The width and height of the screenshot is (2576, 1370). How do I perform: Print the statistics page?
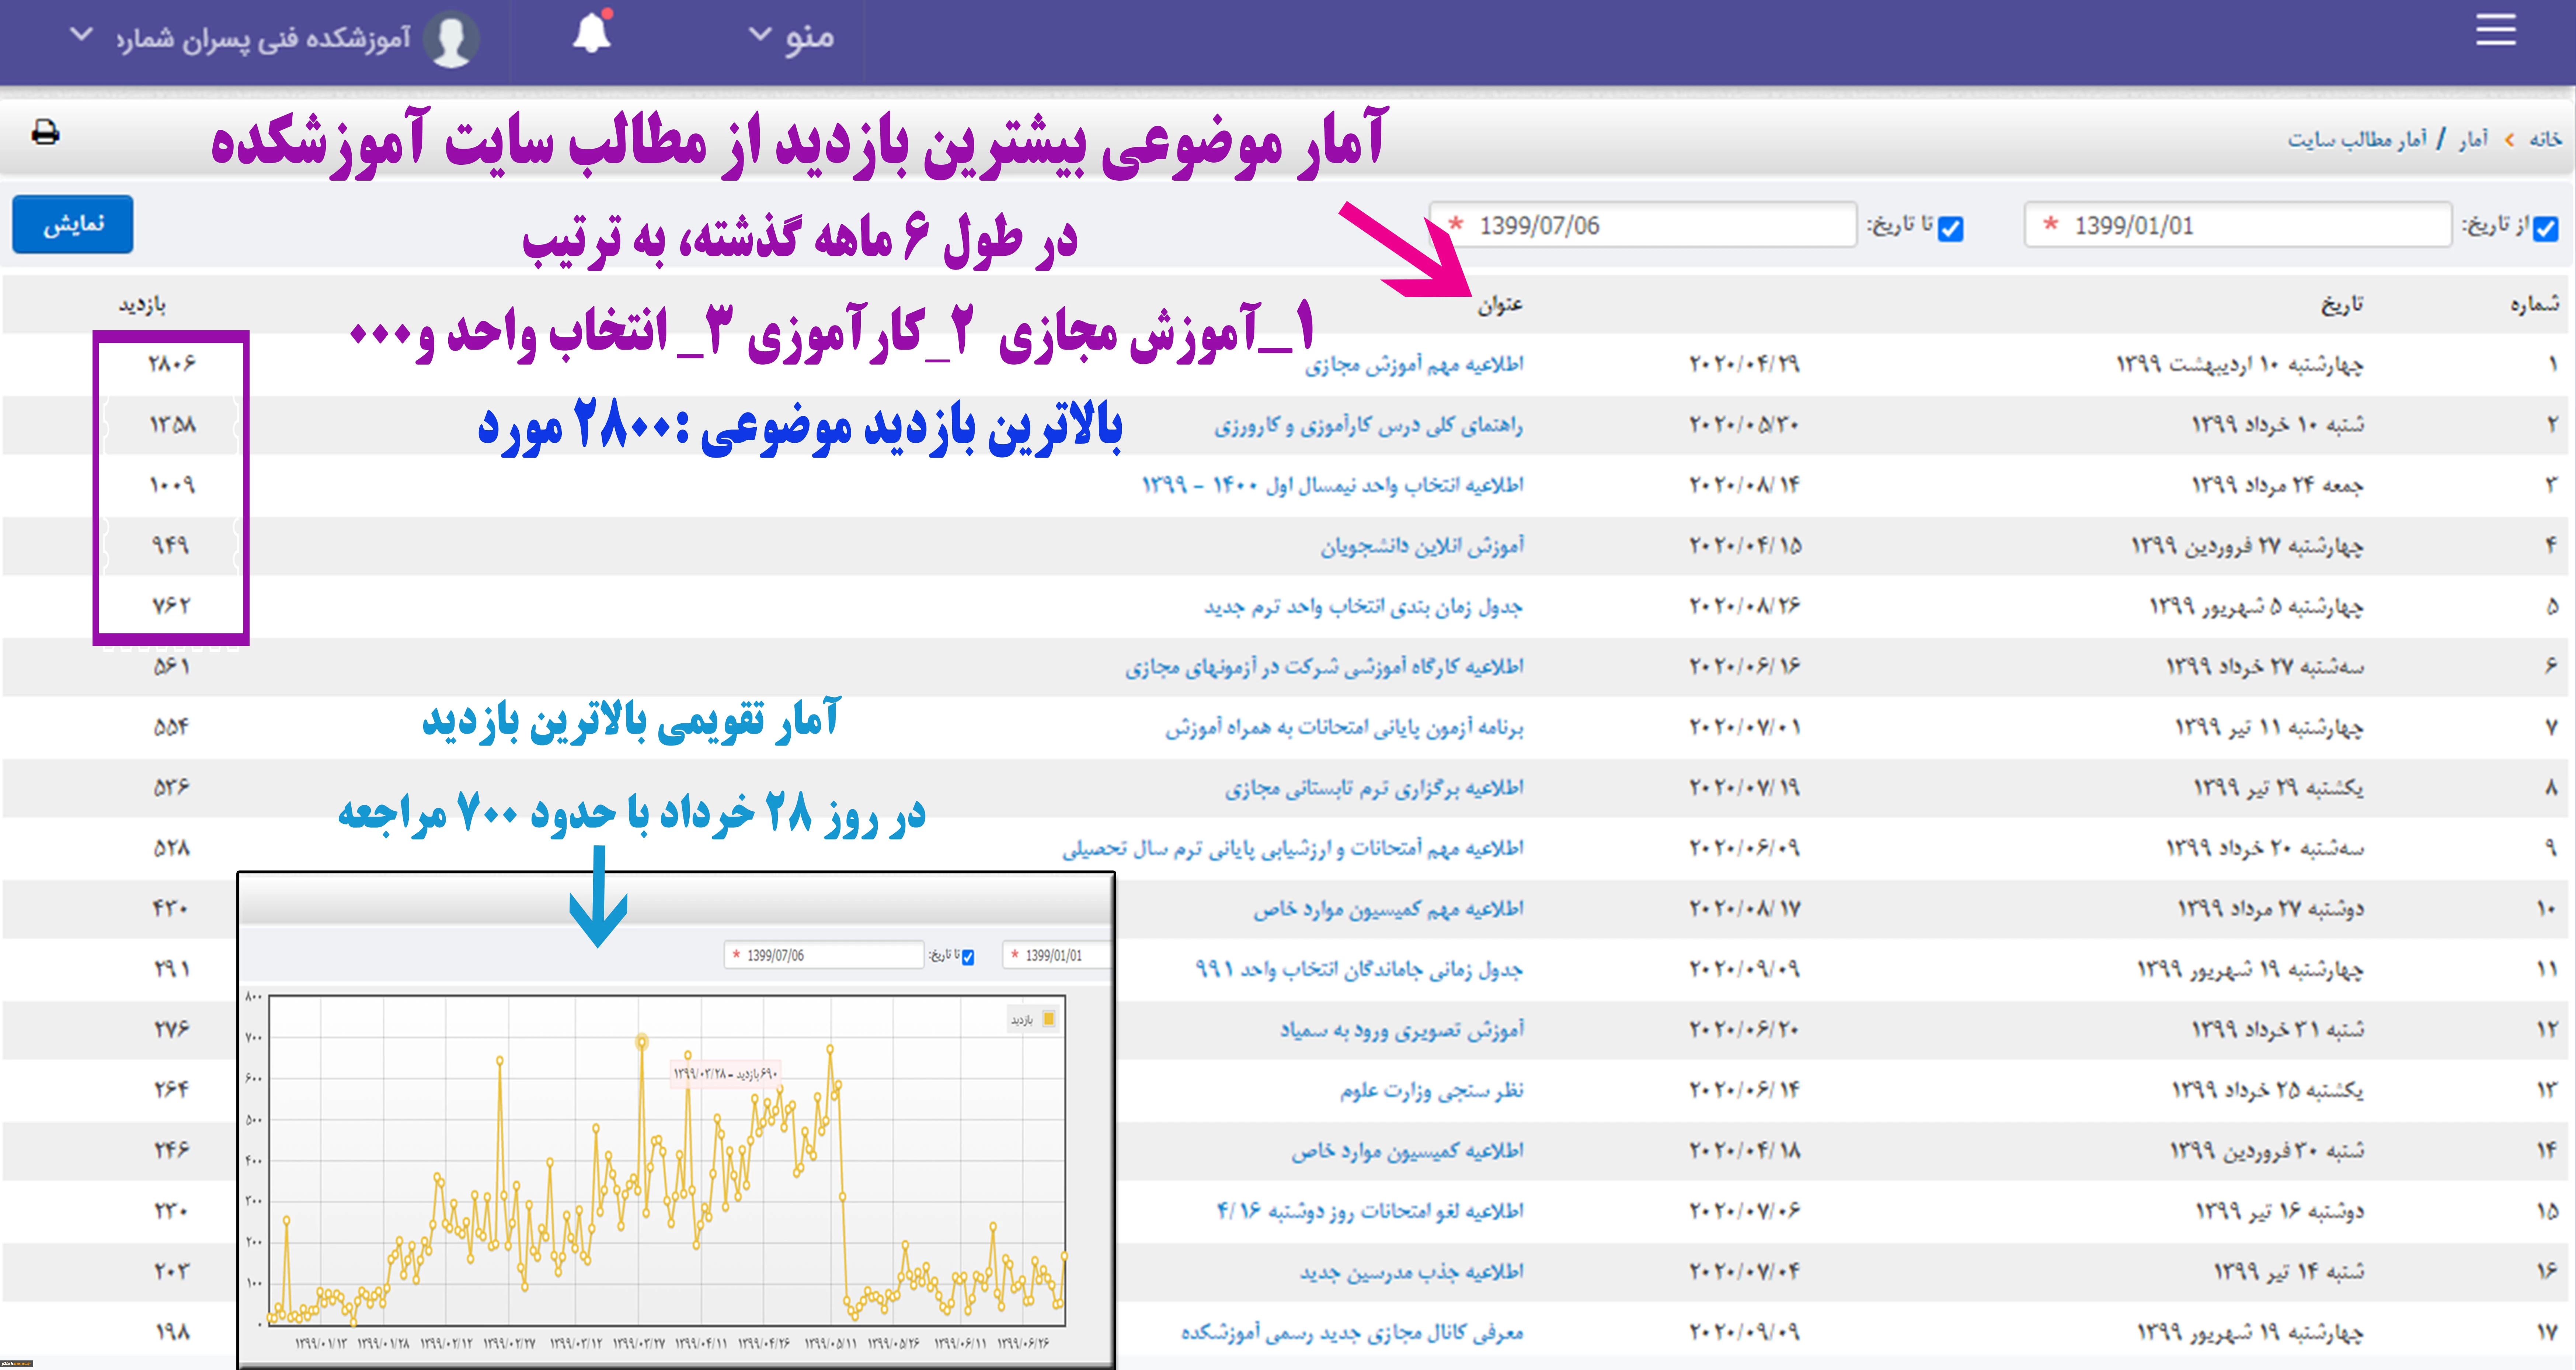click(x=45, y=132)
